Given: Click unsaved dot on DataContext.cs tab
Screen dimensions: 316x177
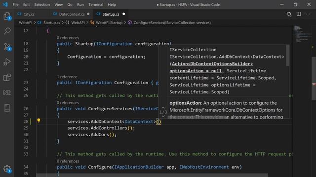Looking at the screenshot, I should tap(88, 14).
